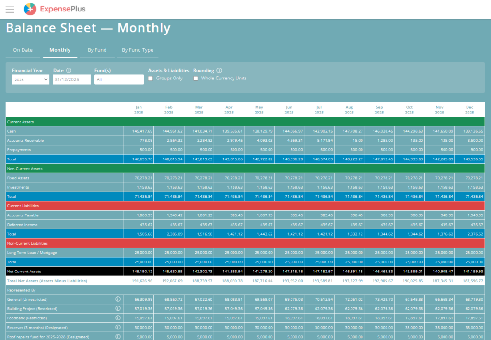
Task: Click the info icon beside Rounding
Action: (219, 70)
